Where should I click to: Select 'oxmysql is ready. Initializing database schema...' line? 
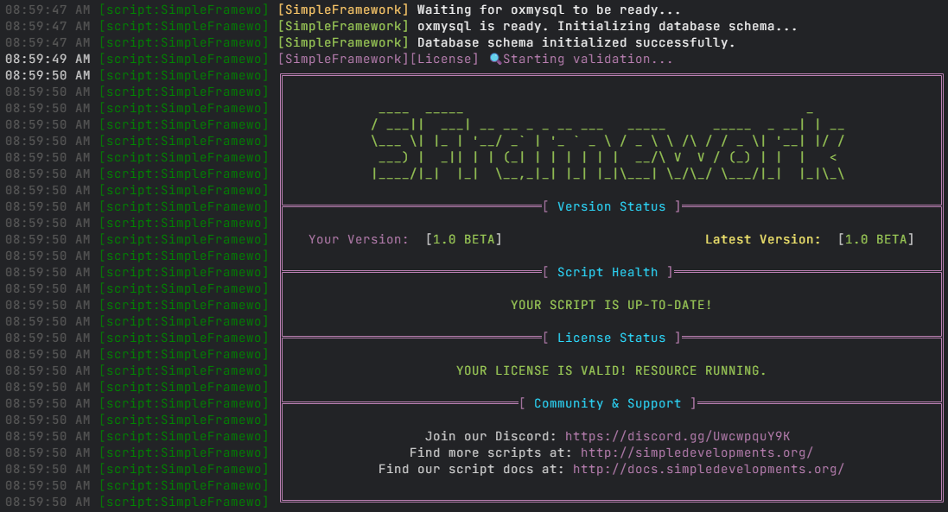click(607, 26)
